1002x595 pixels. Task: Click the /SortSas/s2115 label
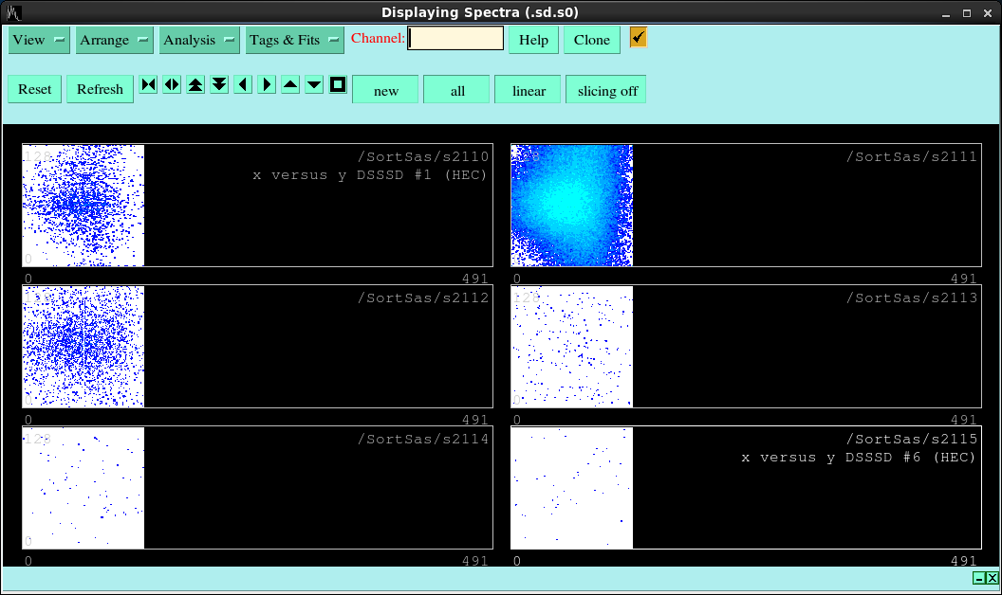click(912, 439)
